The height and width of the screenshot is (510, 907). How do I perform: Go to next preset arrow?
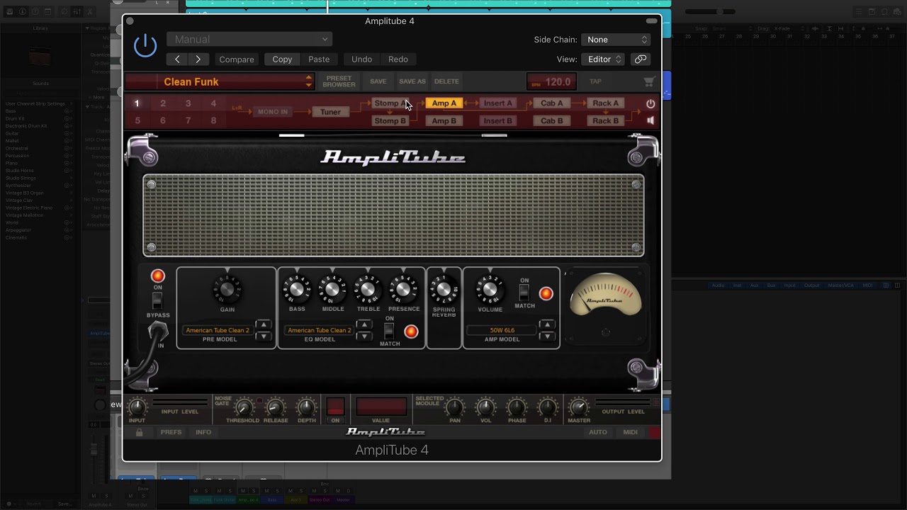pos(198,59)
